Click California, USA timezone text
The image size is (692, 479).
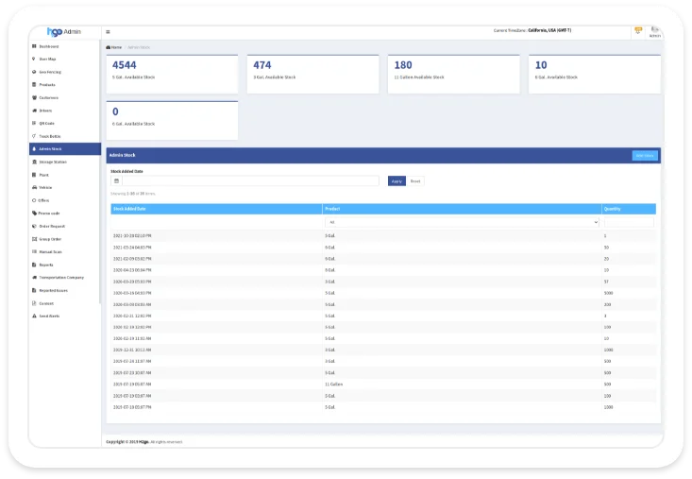pos(549,30)
